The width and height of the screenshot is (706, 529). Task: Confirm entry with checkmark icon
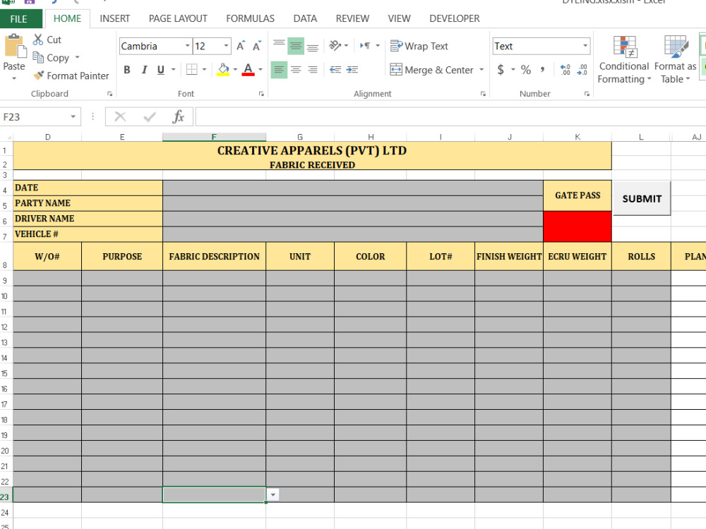click(150, 117)
